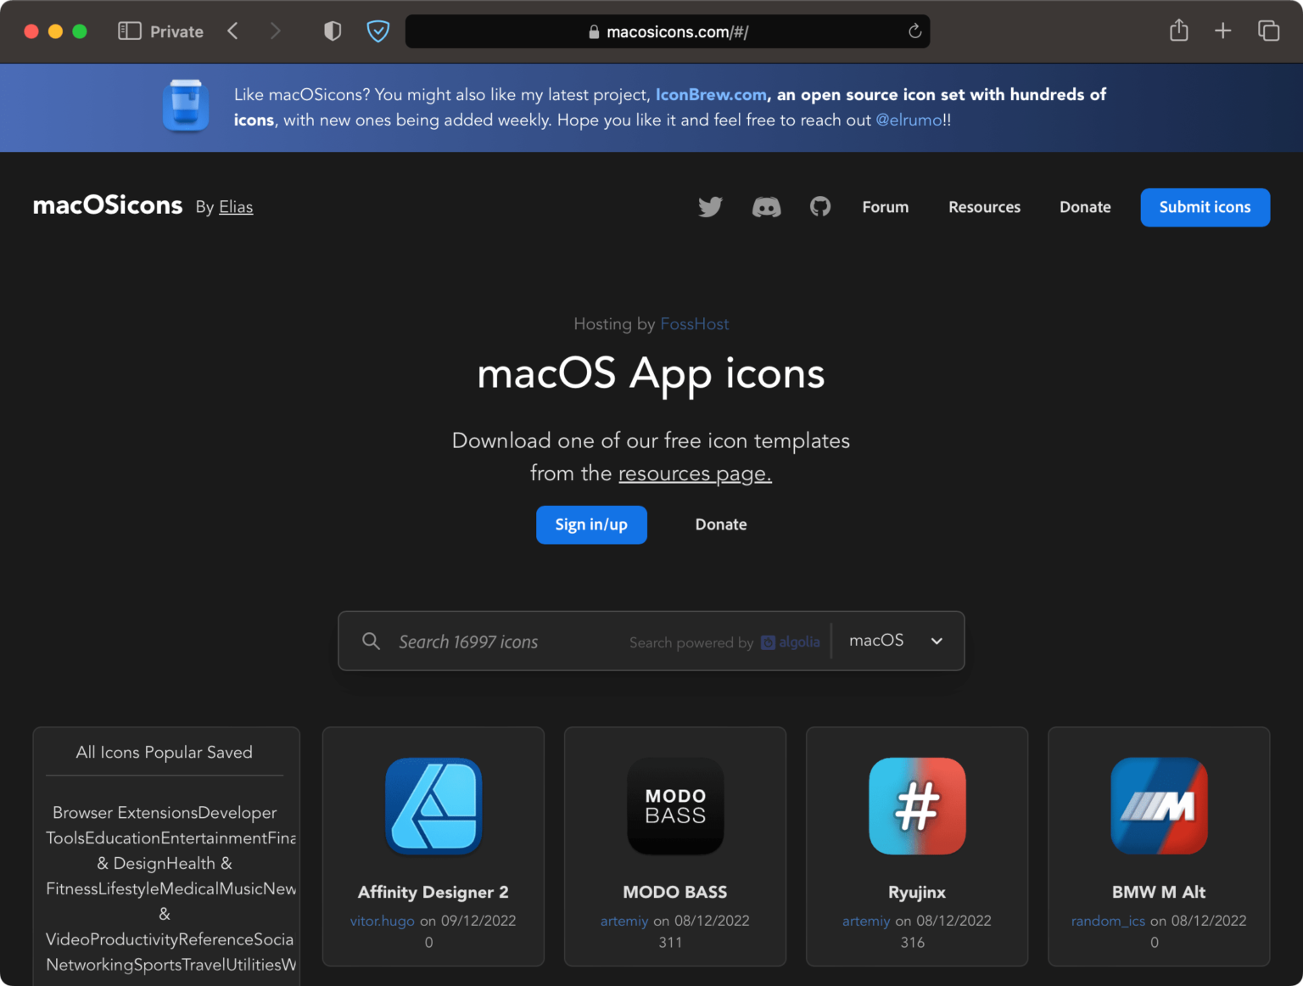Open the Forum nav item

tap(886, 207)
